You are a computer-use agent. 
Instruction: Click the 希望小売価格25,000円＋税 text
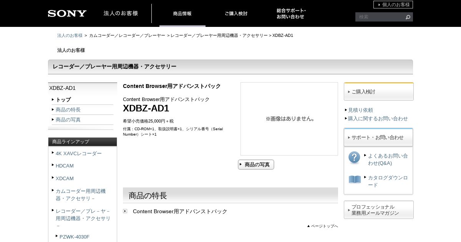(148, 121)
